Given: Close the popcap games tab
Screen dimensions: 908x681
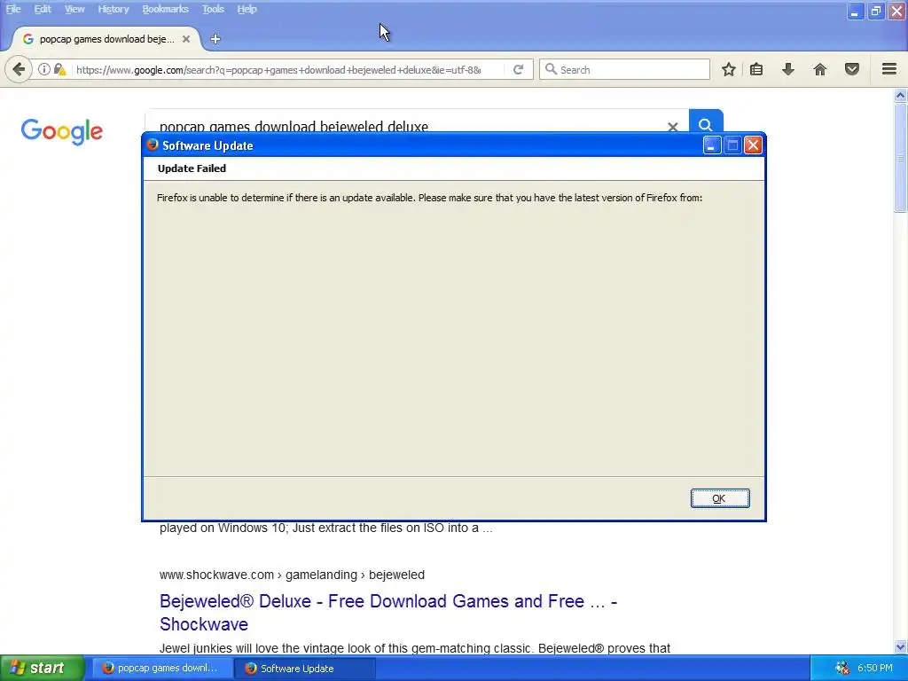Looking at the screenshot, I should tap(186, 39).
